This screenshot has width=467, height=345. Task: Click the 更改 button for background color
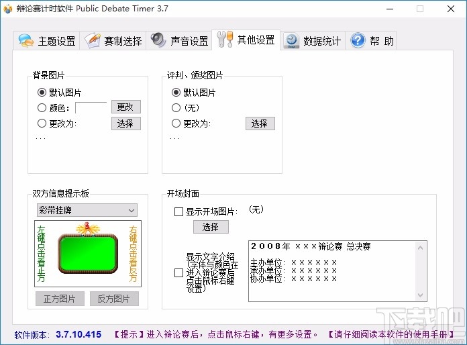126,107
